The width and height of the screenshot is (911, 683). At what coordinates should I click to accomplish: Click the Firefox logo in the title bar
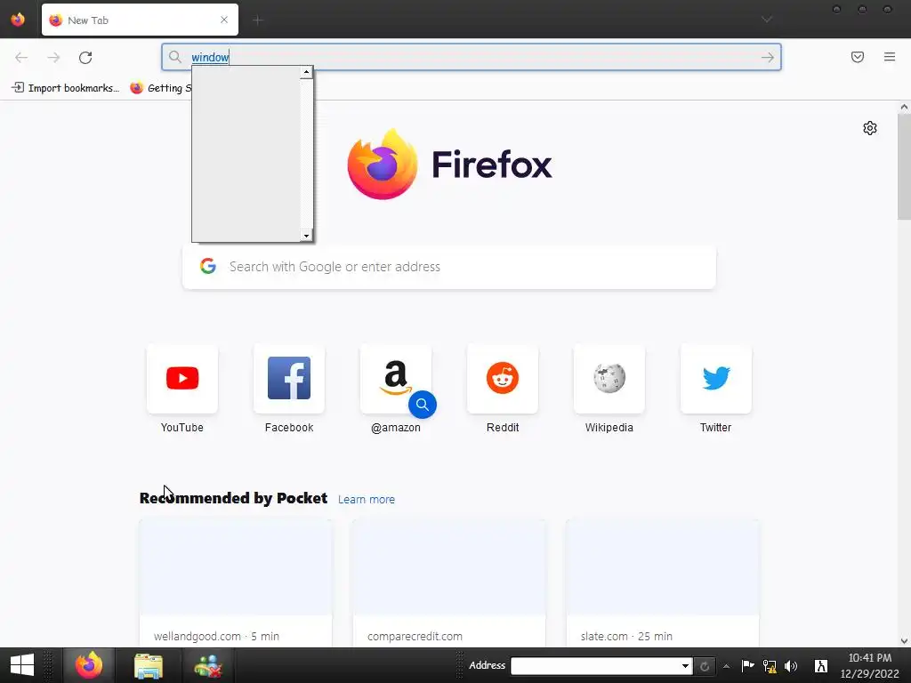tap(18, 20)
